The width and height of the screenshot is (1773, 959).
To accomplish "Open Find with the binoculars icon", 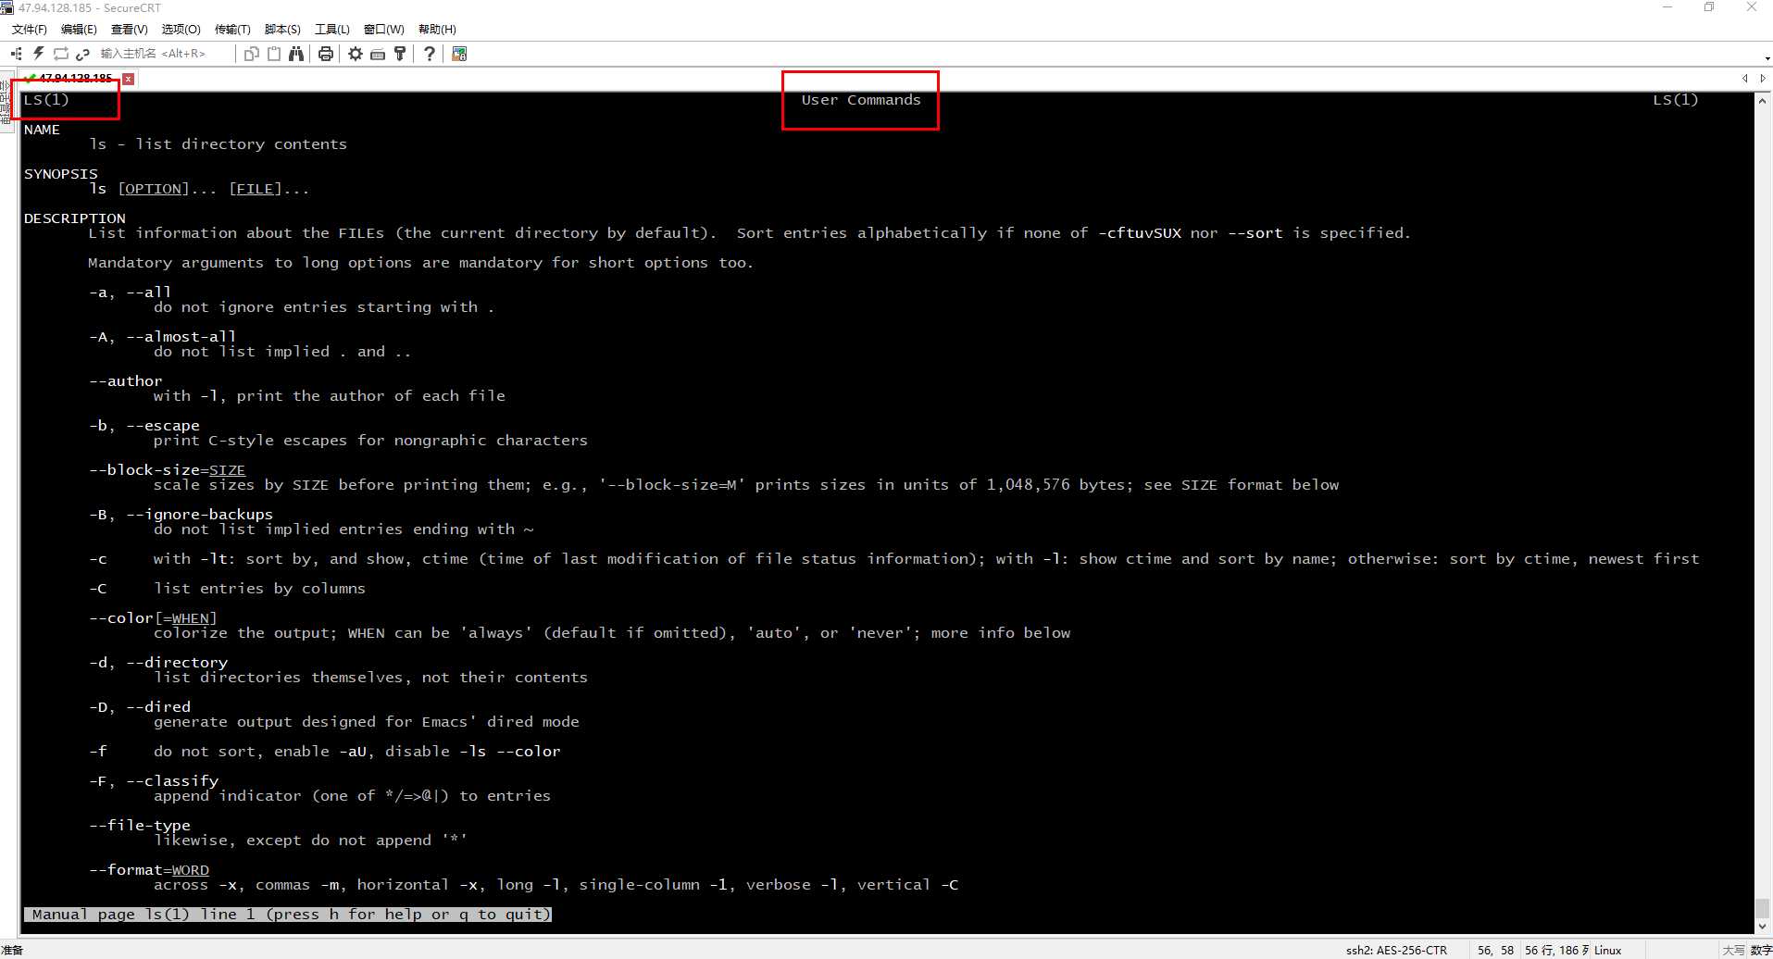I will (x=296, y=54).
